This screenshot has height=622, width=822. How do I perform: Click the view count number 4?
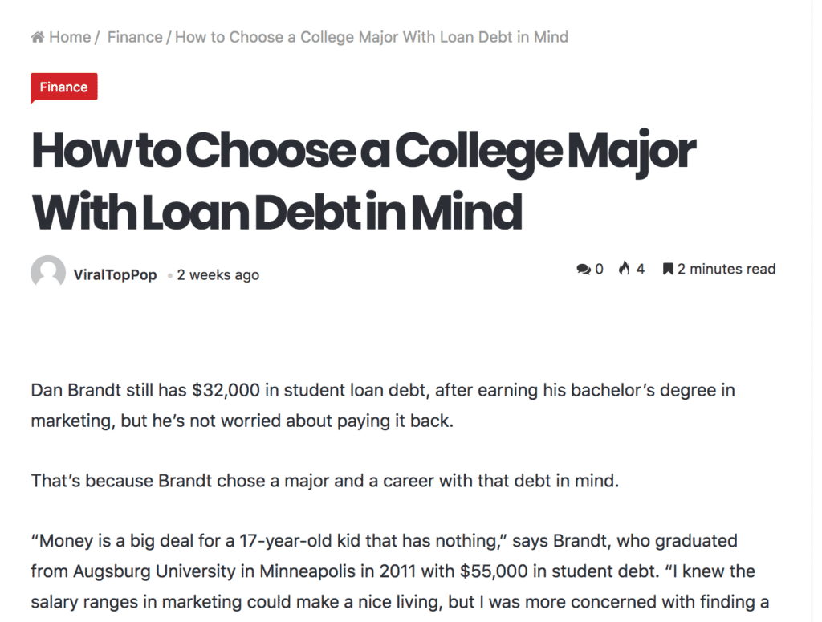click(x=641, y=270)
